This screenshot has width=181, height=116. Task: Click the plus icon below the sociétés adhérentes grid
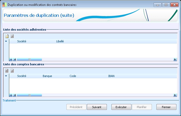click(11, 59)
